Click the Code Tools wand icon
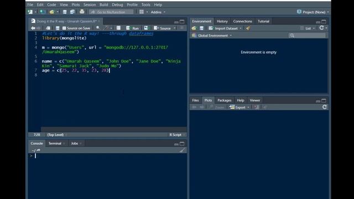354x199 pixels. coord(106,28)
